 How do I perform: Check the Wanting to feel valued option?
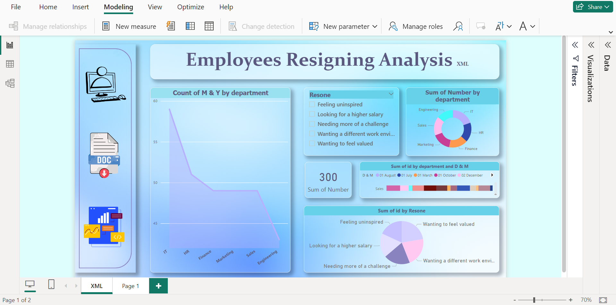click(312, 143)
